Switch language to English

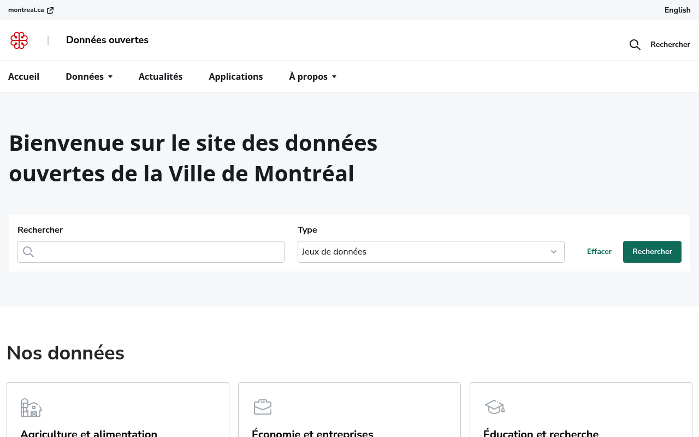click(x=678, y=10)
